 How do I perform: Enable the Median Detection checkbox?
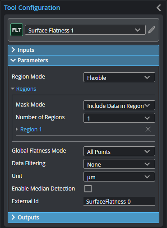pyautogui.click(x=88, y=189)
